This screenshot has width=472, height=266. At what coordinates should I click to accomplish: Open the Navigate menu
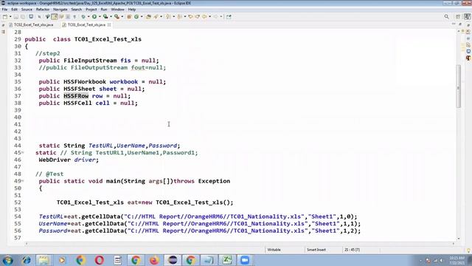coord(60,10)
